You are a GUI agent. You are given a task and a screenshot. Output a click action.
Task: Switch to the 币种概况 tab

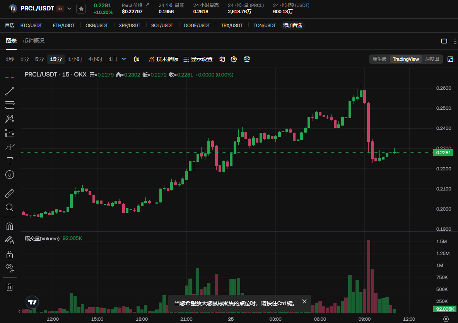34,41
